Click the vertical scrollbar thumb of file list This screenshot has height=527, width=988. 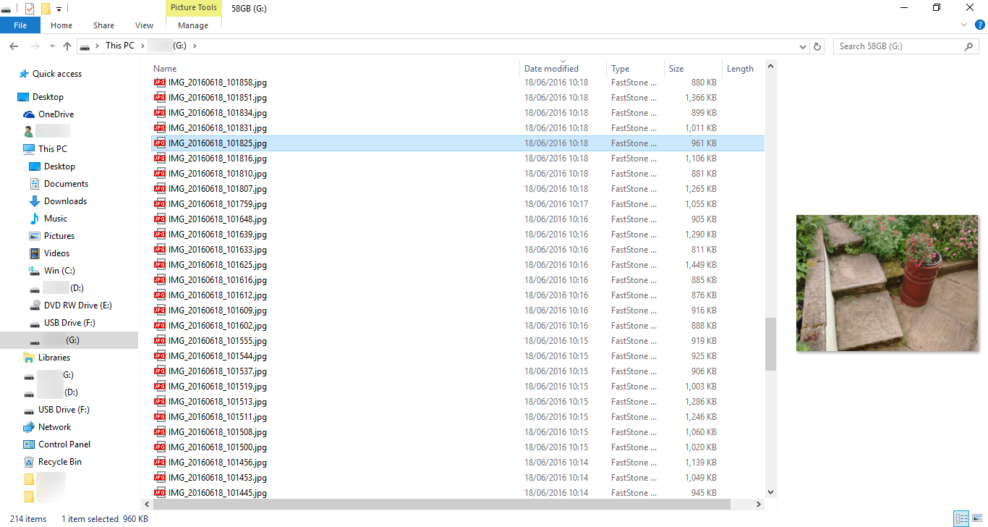coord(770,345)
